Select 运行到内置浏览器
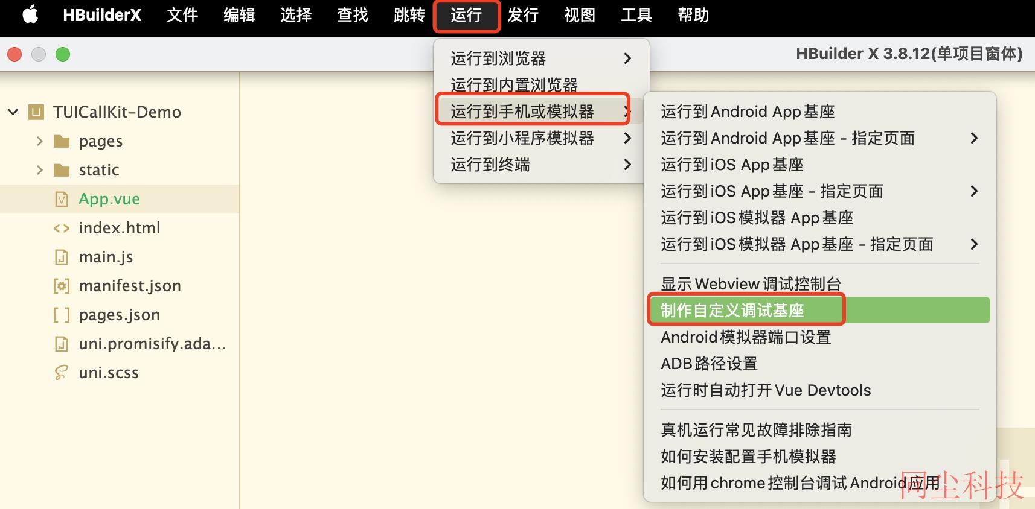This screenshot has width=1035, height=509. [x=541, y=85]
